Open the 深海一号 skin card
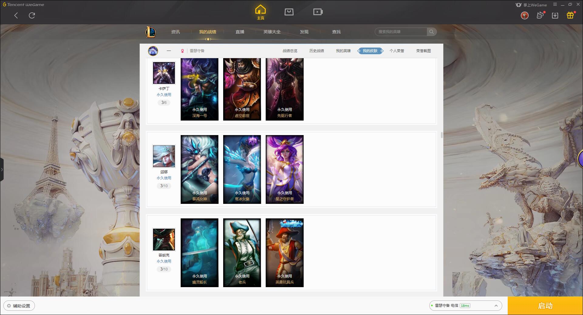This screenshot has width=583, height=315. point(199,89)
